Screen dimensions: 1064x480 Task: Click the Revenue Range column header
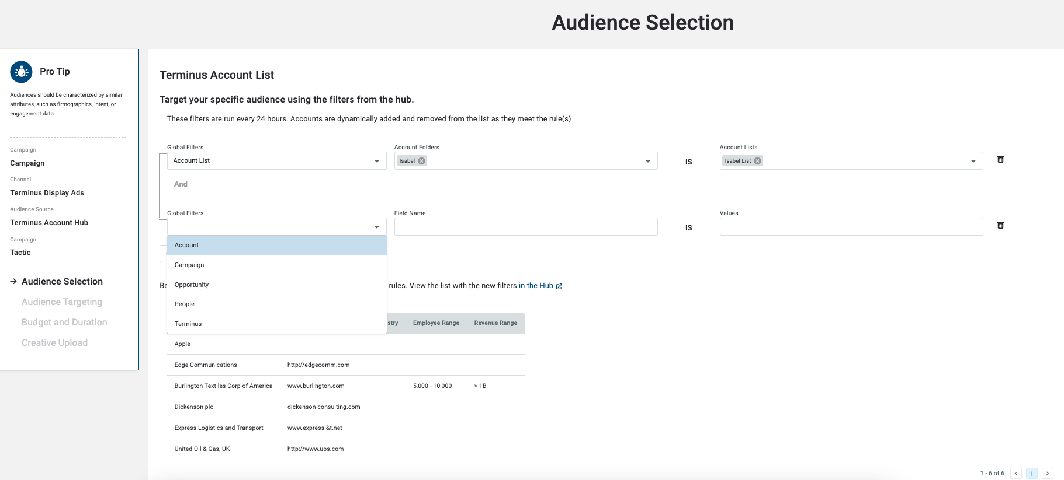[495, 323]
